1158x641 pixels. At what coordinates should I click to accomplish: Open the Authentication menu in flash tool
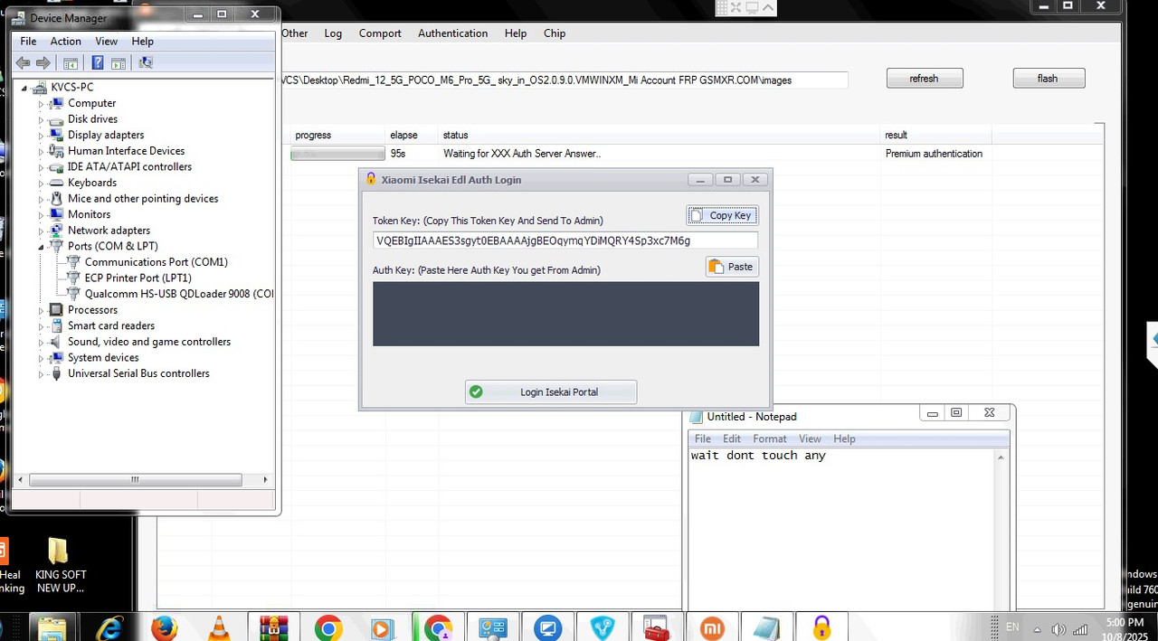click(452, 33)
